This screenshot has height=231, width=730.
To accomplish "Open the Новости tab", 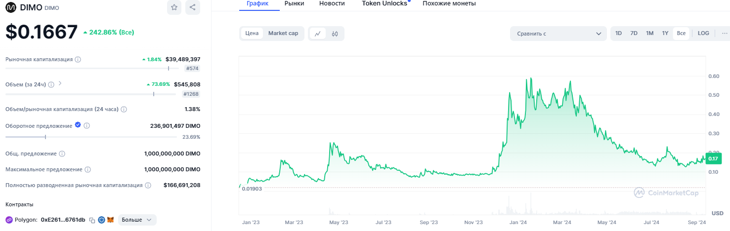I will [x=333, y=3].
